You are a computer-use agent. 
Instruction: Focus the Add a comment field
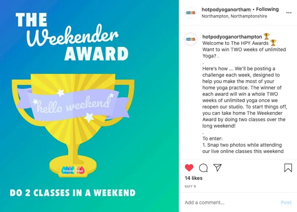(231, 202)
